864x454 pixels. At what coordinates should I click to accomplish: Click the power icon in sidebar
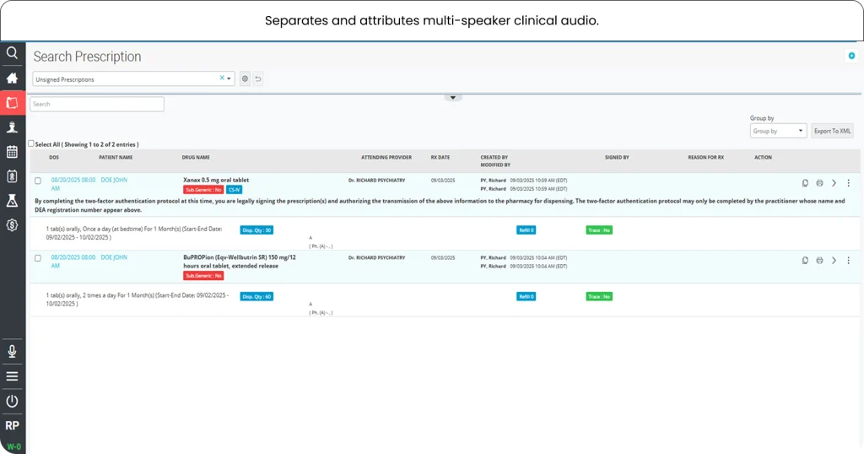point(12,401)
